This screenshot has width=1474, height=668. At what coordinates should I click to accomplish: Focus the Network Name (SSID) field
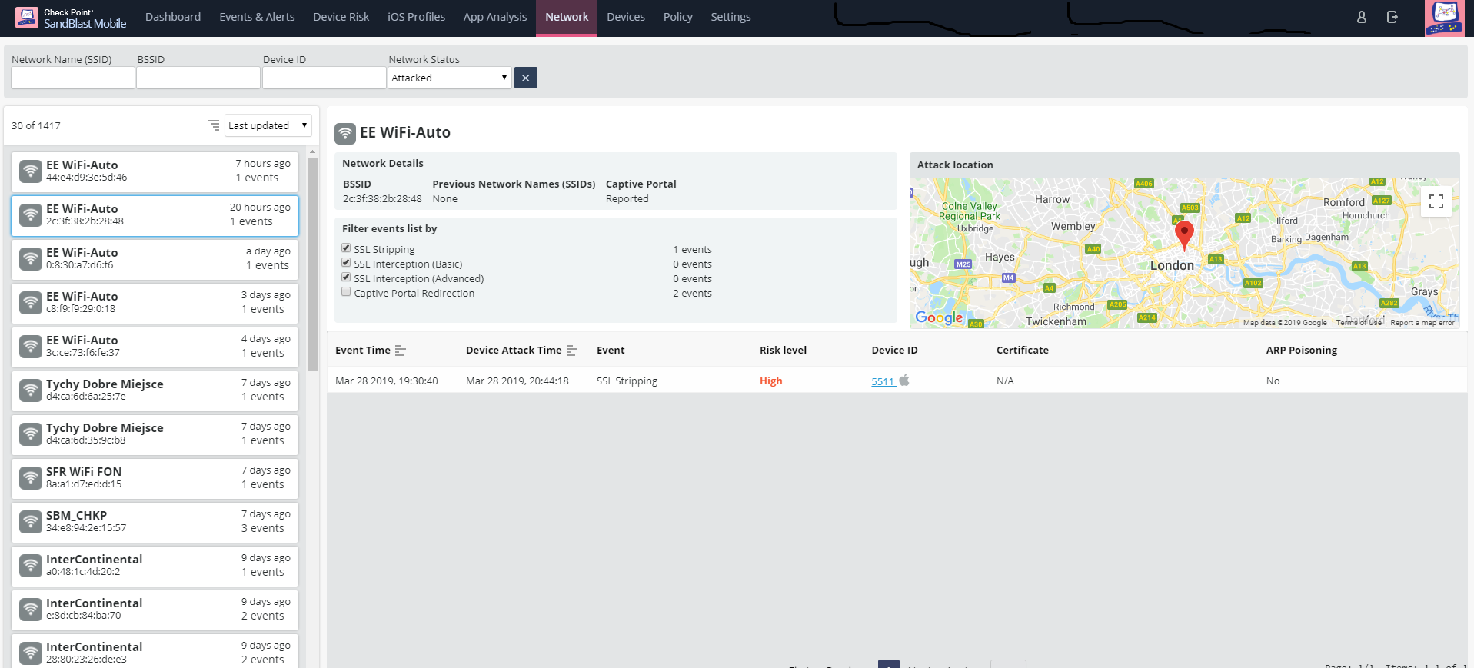click(x=73, y=78)
